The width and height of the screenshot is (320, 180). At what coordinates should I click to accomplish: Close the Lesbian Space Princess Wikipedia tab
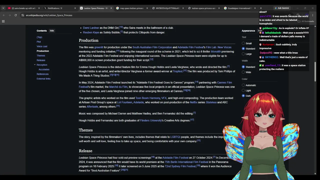tap(111, 8)
